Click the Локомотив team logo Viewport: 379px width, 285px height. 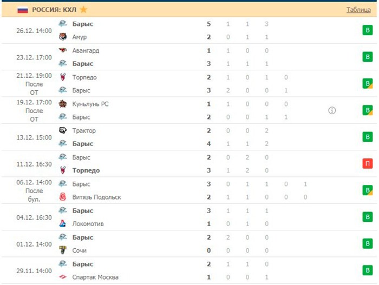point(63,223)
